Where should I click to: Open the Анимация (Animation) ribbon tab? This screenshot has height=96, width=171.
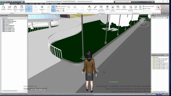[x=32, y=4]
